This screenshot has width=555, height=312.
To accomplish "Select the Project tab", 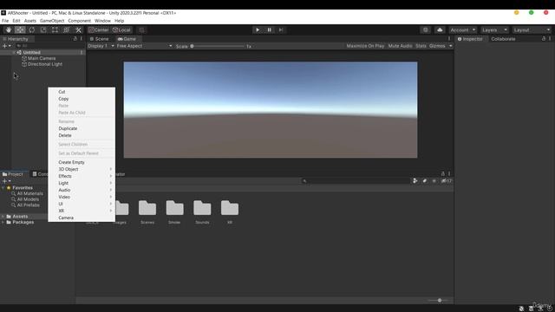I will pos(13,174).
